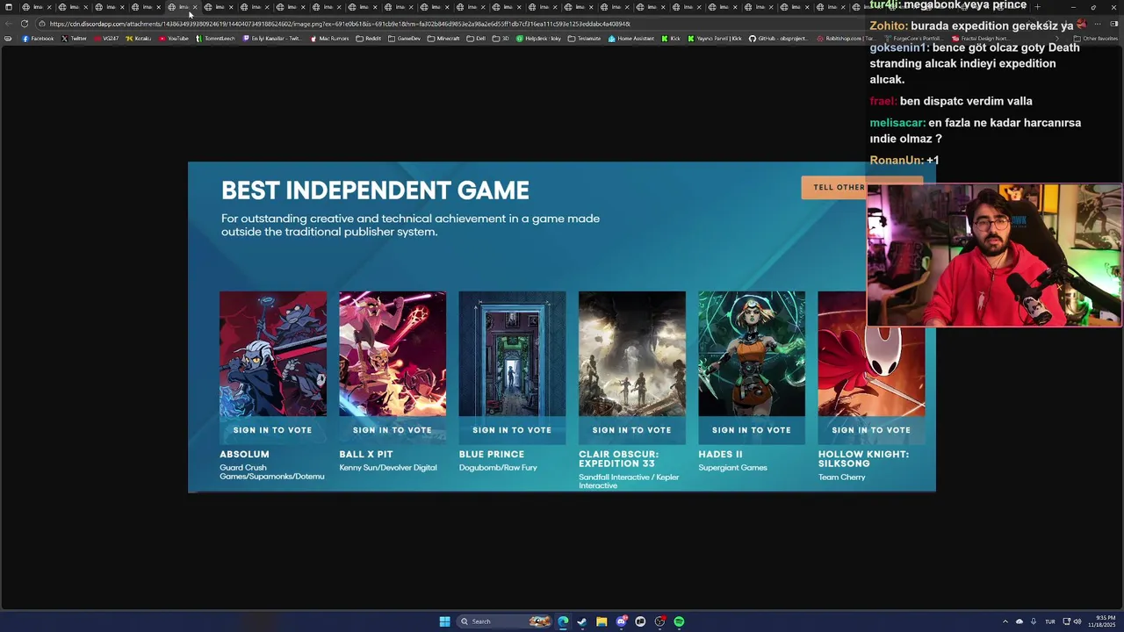Select the Hades II cover art

(x=751, y=354)
